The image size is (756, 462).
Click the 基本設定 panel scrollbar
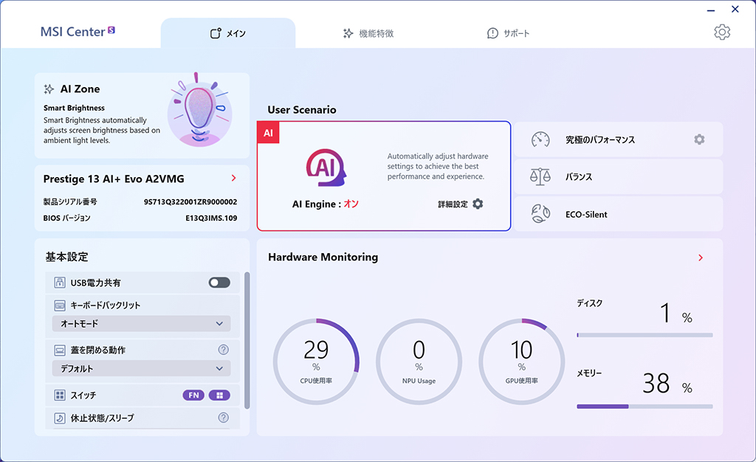[x=247, y=341]
